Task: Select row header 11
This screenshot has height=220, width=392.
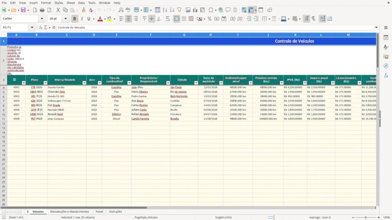Action: point(3,119)
